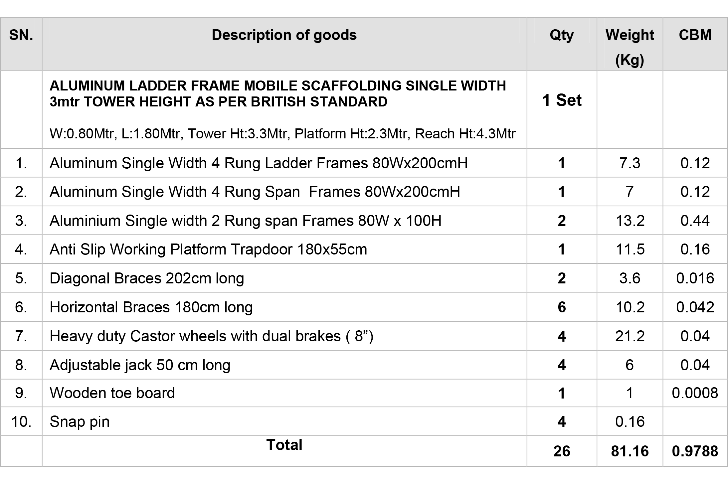Screen dimensions: 728x490
Task: Click CBM value 0.0008 for toe board
Action: pyautogui.click(x=695, y=393)
